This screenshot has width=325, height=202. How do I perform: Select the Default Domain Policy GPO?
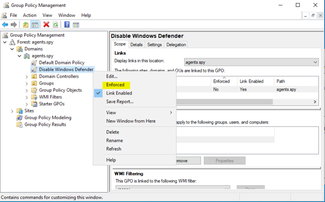pyautogui.click(x=61, y=63)
